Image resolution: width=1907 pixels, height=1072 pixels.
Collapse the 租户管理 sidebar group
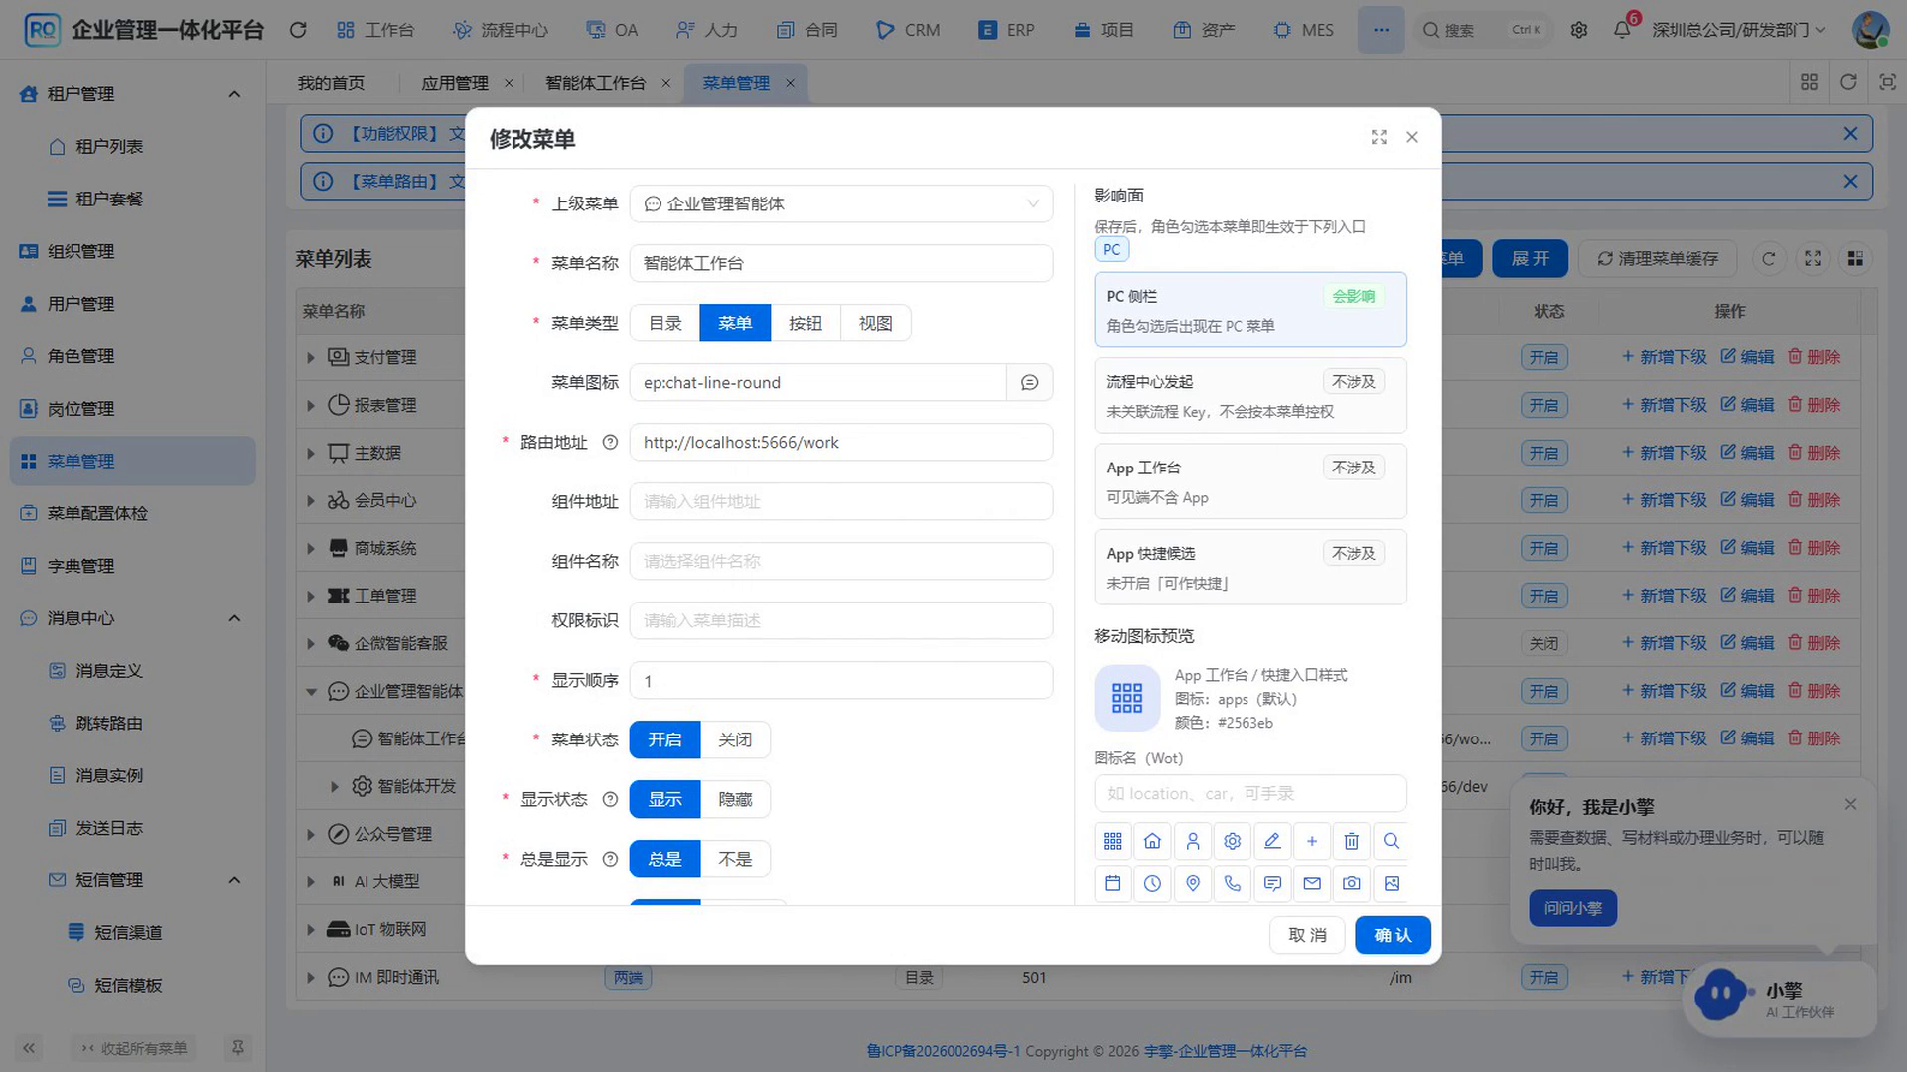click(234, 94)
